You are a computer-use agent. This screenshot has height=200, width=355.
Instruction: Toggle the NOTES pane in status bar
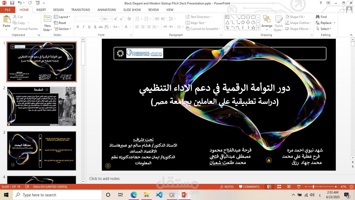coord(227,187)
